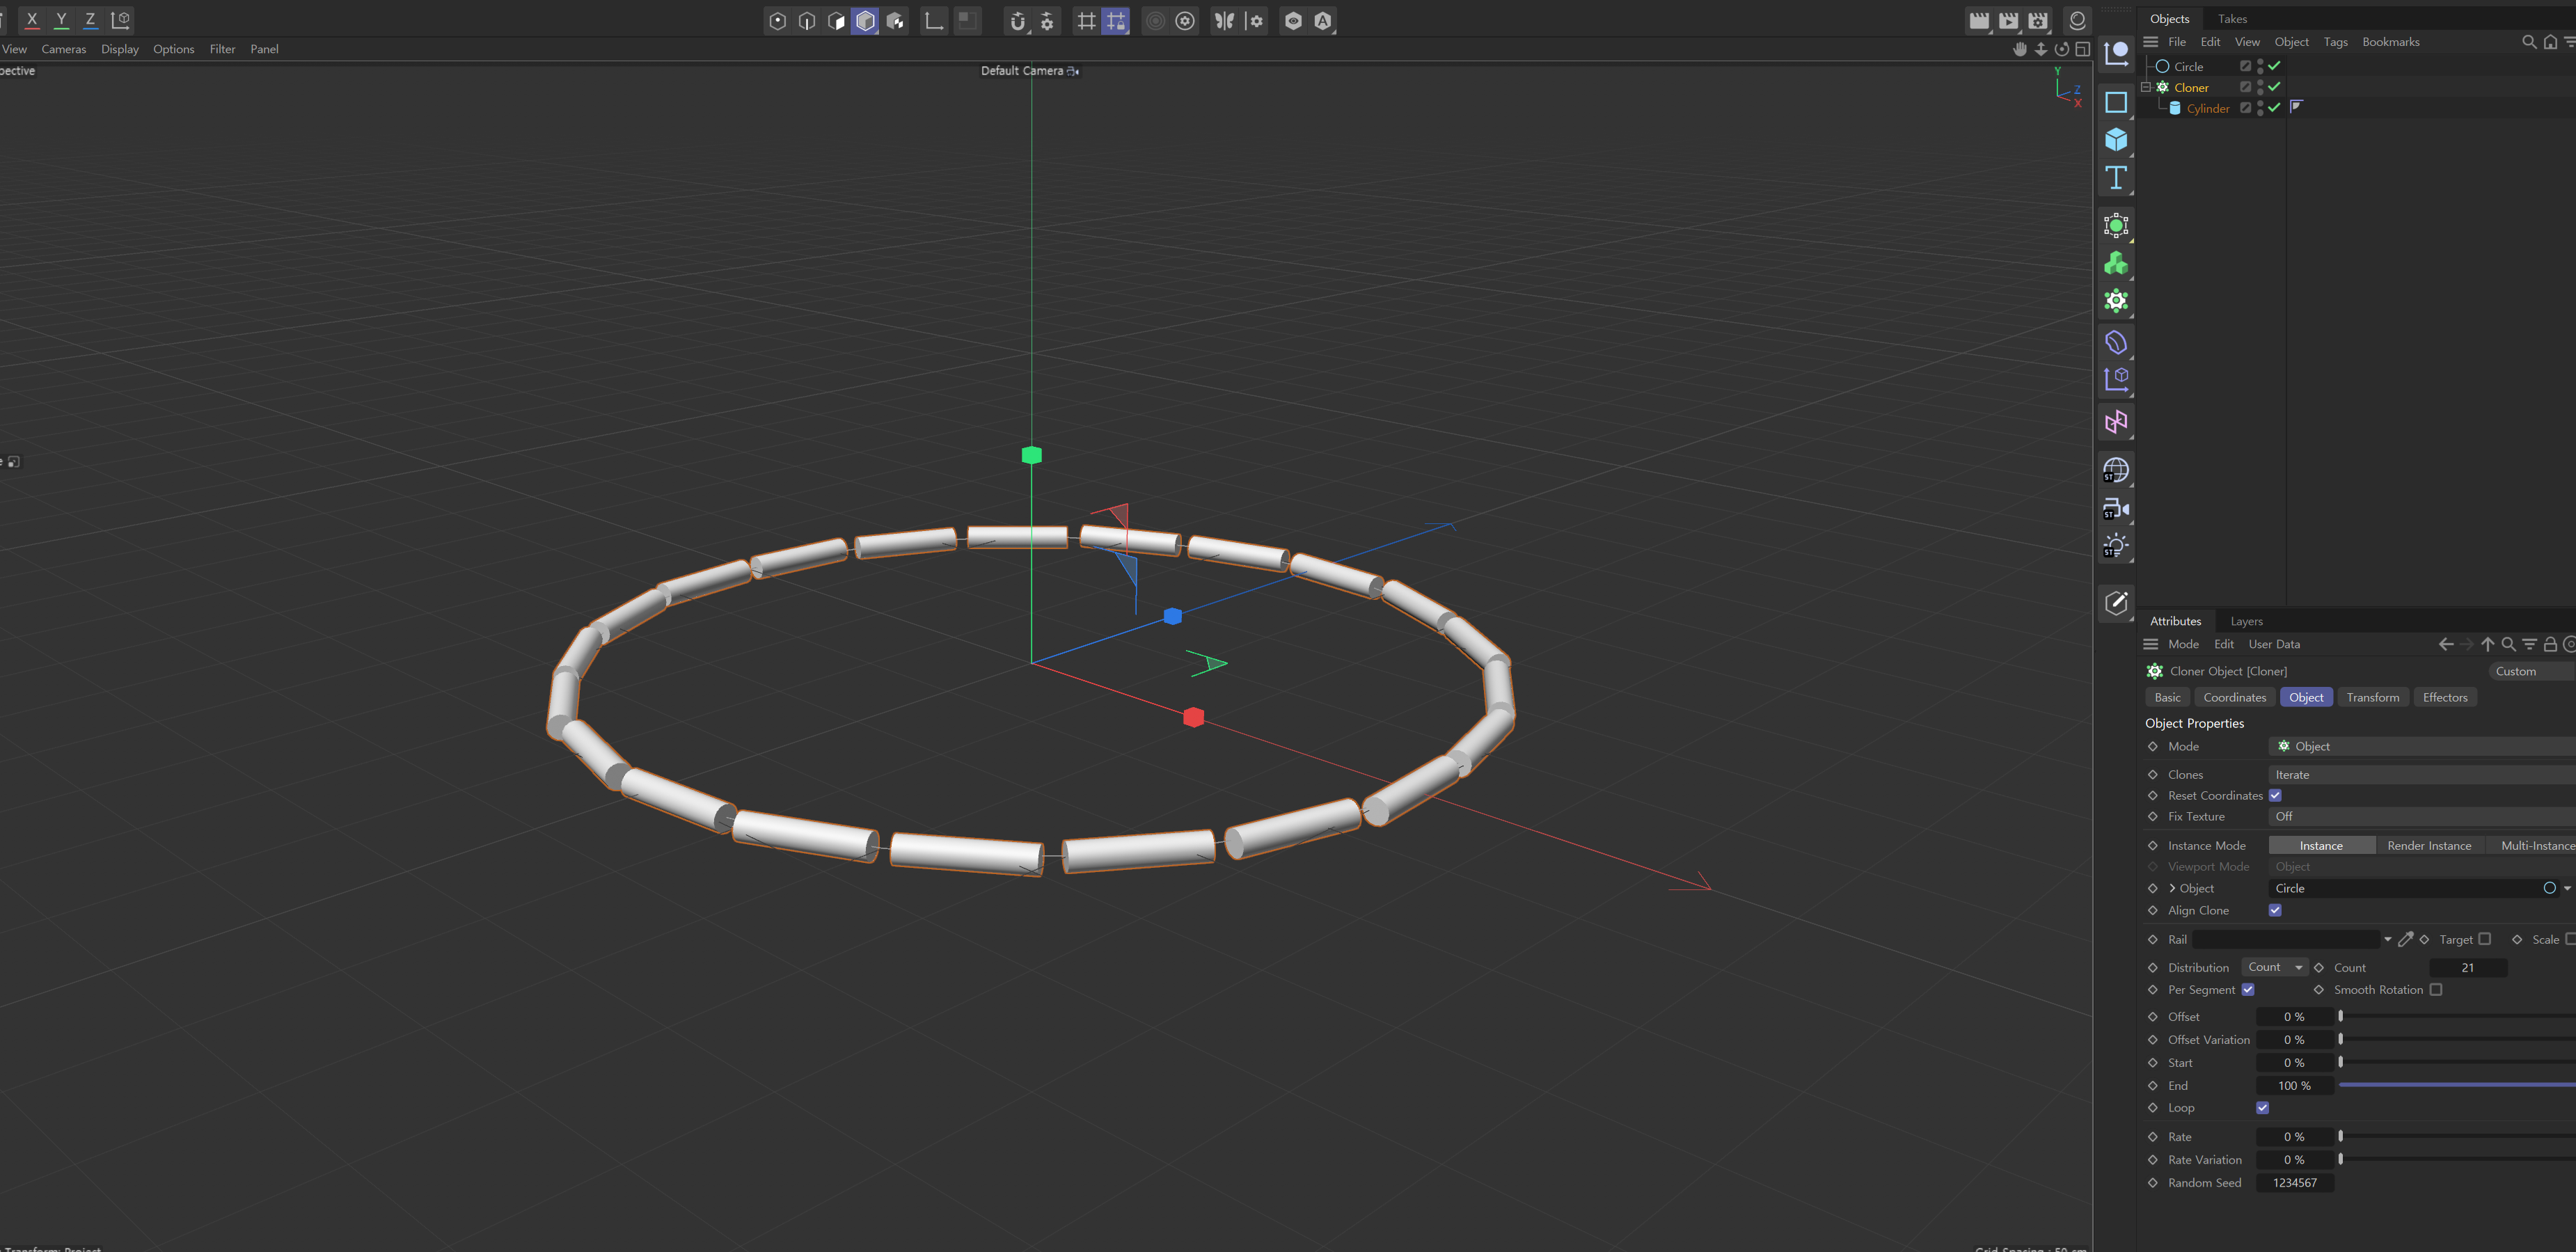The height and width of the screenshot is (1252, 2576).
Task: Open the Distribution Count dropdown
Action: [x=2275, y=967]
